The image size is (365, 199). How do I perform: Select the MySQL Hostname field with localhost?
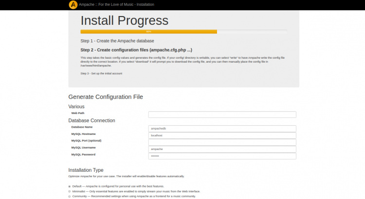pos(222,135)
